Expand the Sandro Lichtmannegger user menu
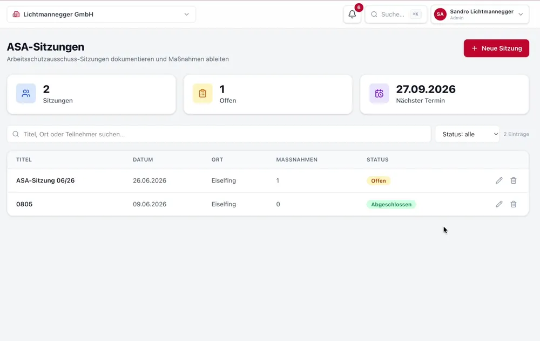Image resolution: width=540 pixels, height=341 pixels. (x=480, y=15)
